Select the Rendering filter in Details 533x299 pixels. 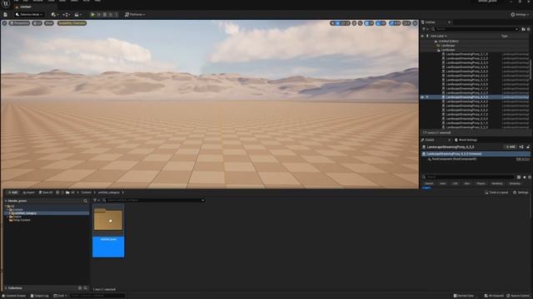pos(497,184)
